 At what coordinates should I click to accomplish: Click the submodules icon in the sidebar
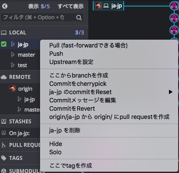[3, 171]
